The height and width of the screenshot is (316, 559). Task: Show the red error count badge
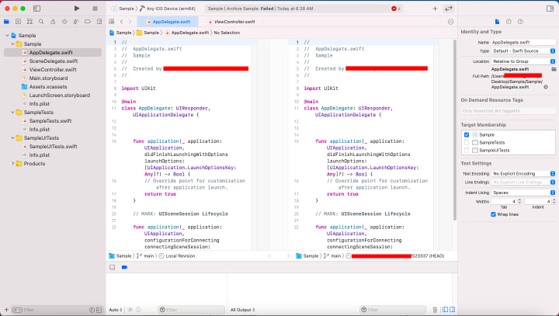(x=396, y=9)
